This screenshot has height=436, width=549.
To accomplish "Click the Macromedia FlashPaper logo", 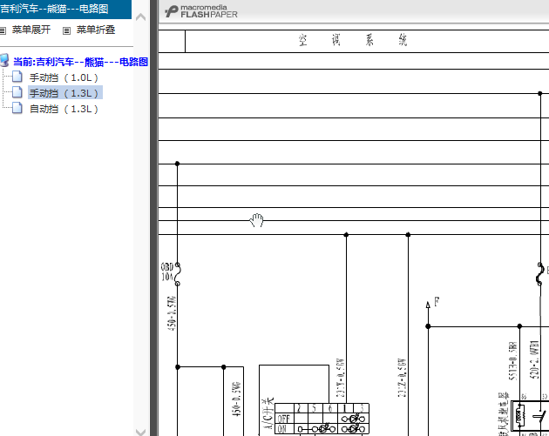I will click(x=201, y=11).
